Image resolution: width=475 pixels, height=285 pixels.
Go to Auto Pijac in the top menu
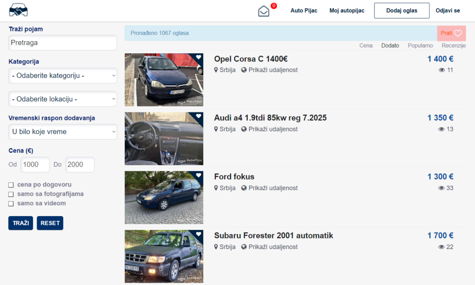coord(304,11)
